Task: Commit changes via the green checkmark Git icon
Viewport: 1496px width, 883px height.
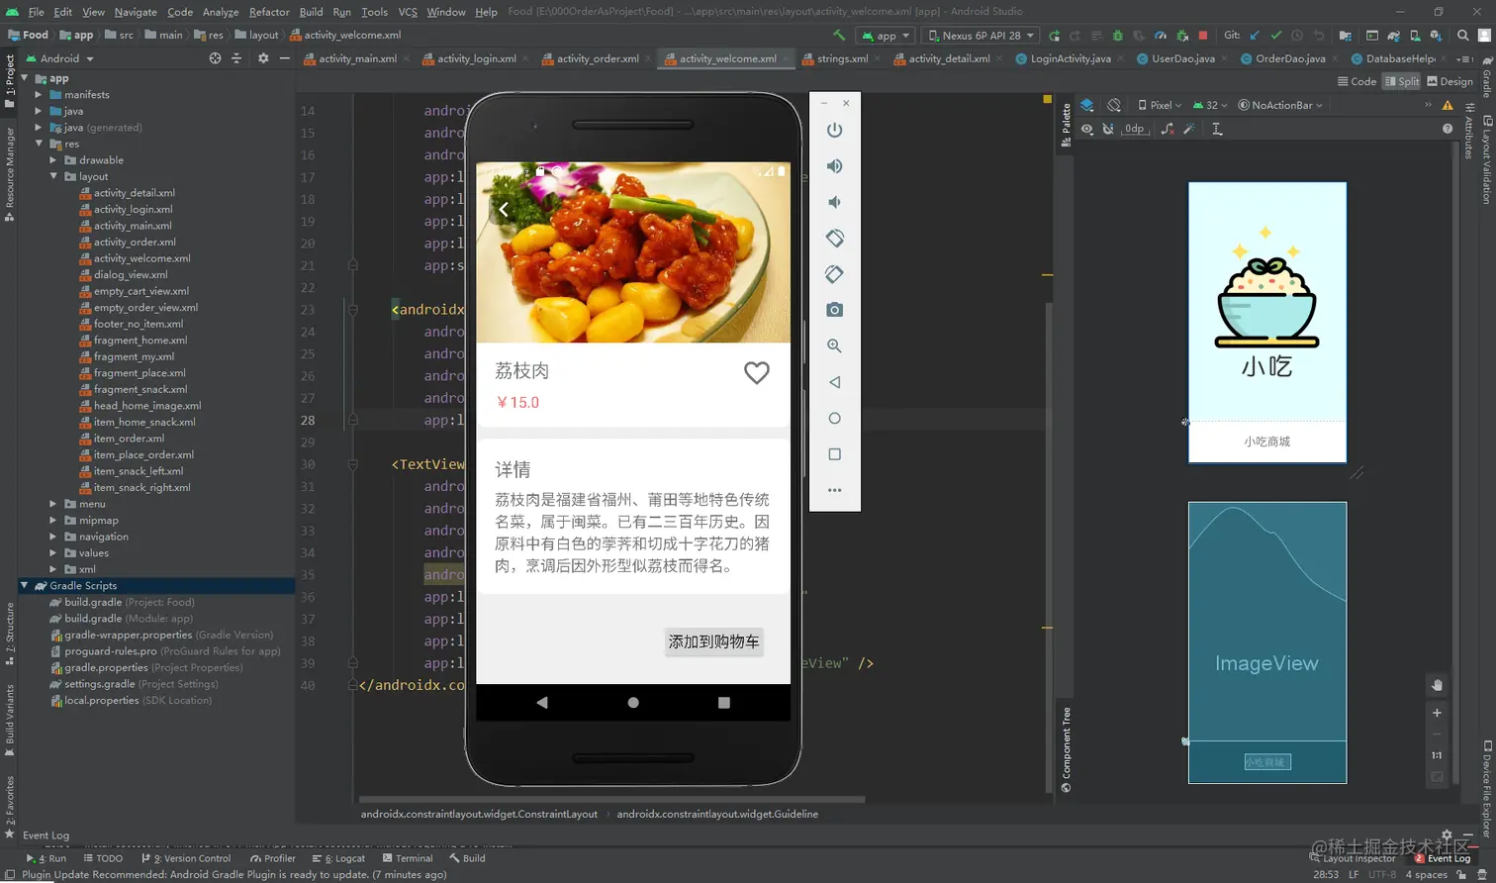Action: pos(1277,35)
